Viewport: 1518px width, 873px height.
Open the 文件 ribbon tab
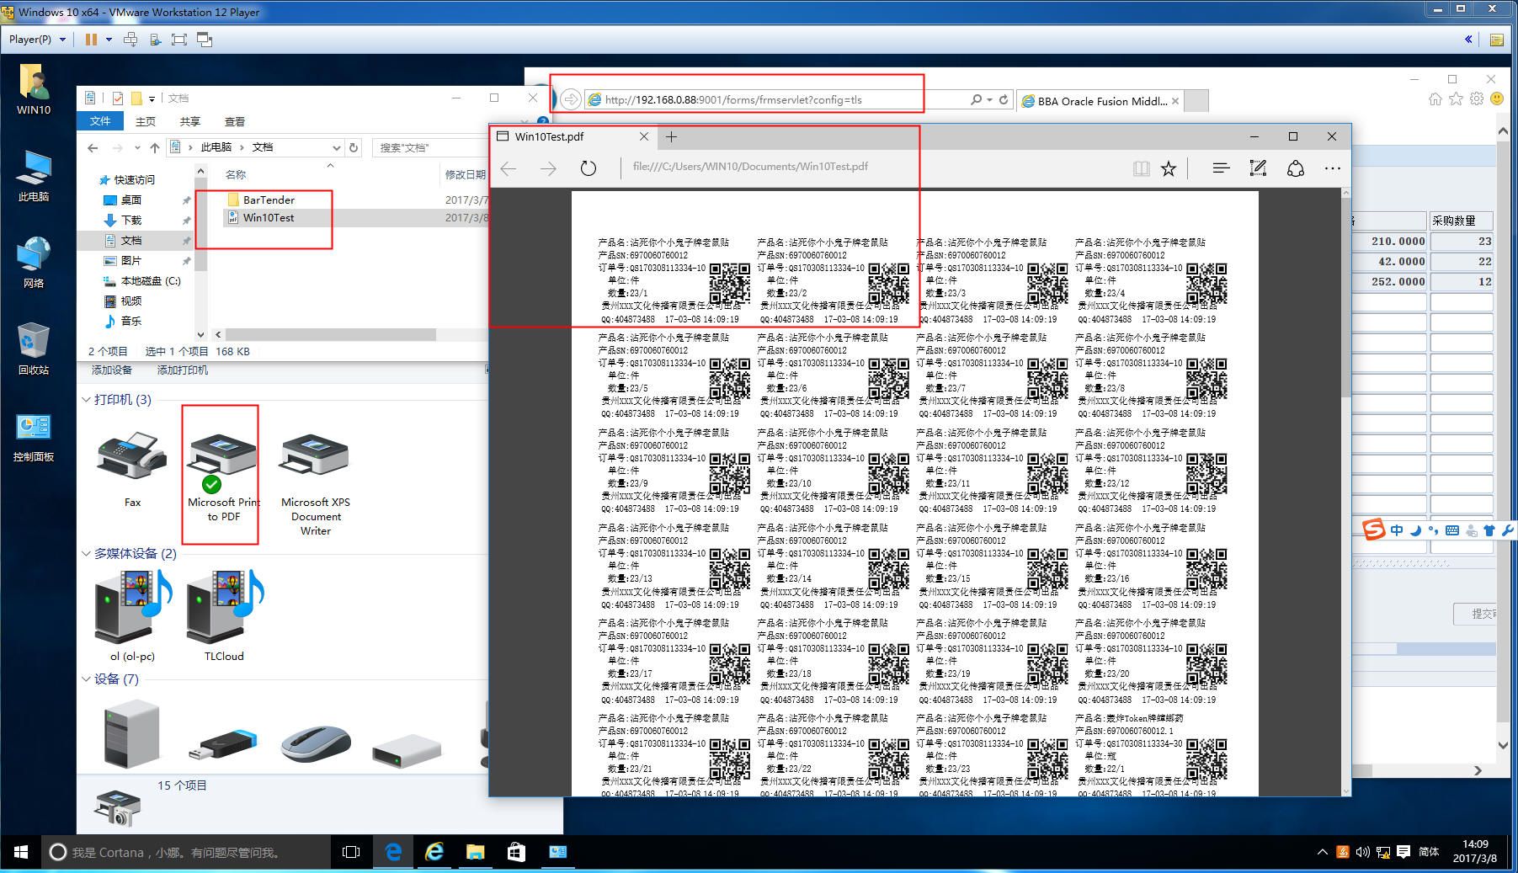100,121
